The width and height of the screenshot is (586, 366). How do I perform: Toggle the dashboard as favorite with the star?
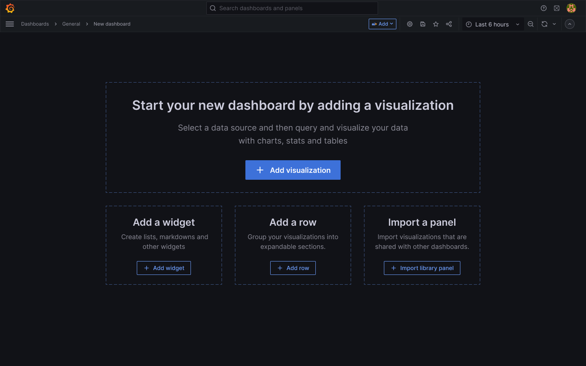[436, 24]
